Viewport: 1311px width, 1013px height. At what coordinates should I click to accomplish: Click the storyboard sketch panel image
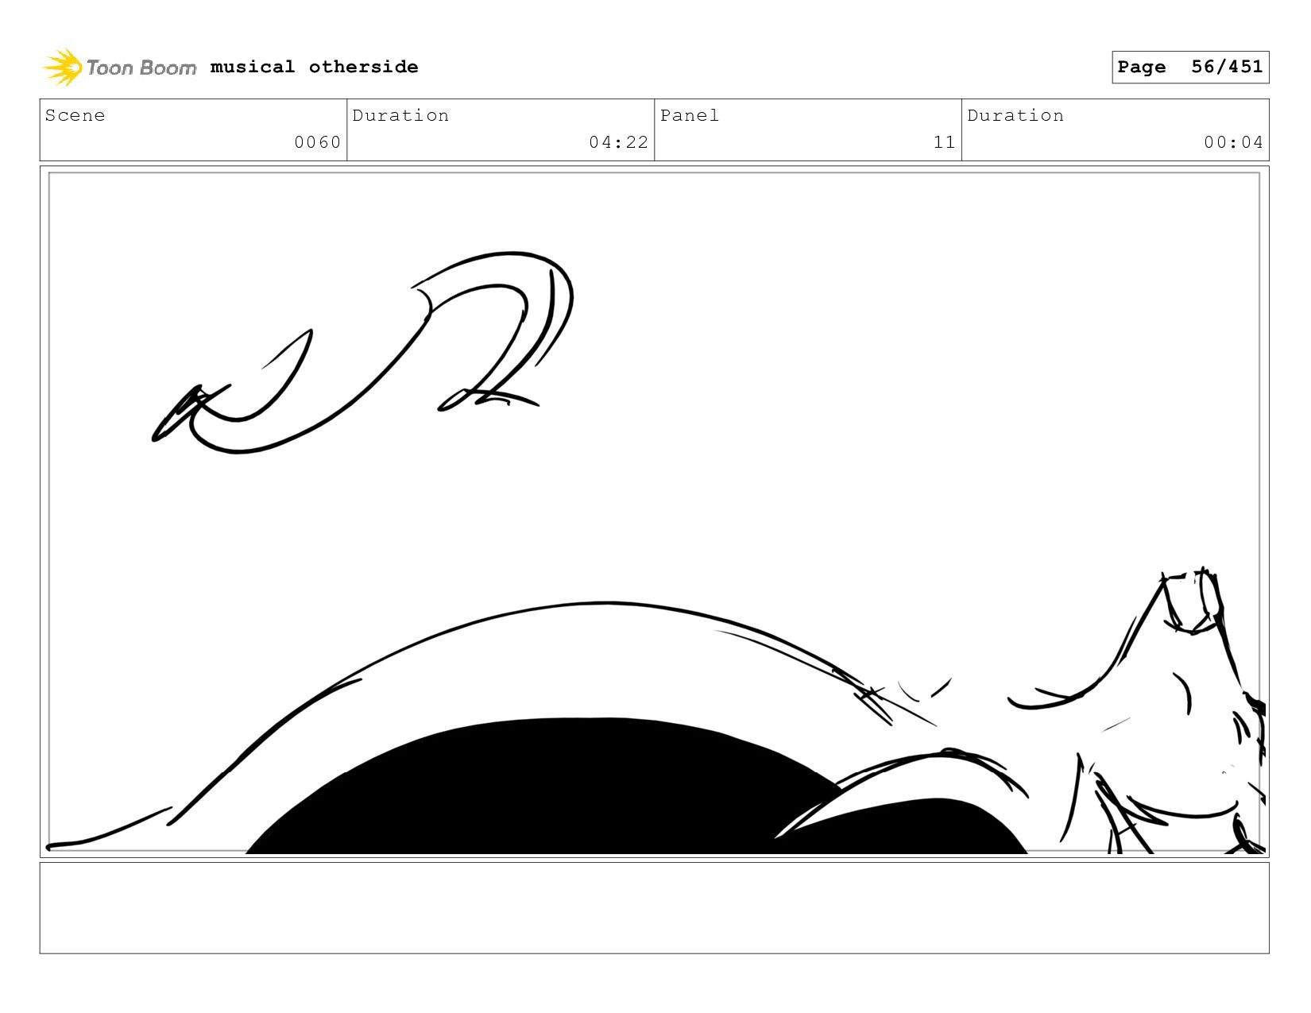click(654, 512)
